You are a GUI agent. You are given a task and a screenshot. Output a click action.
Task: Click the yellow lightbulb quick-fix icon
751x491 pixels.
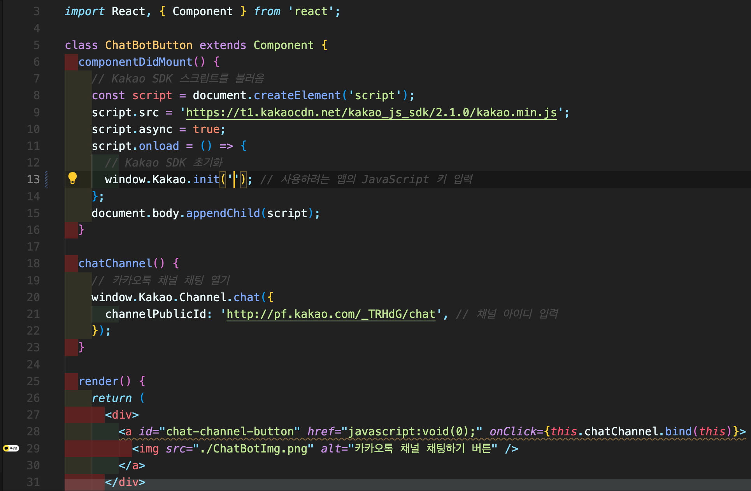72,178
